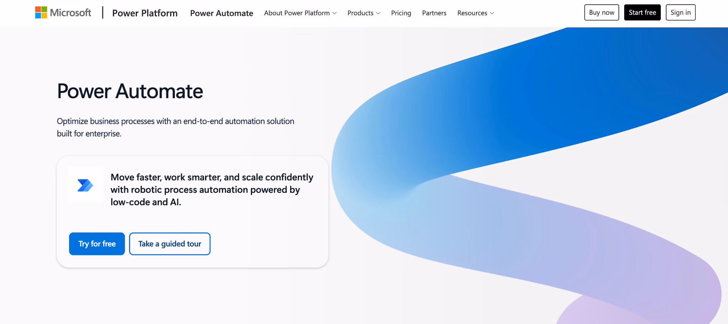Click the Buy now button
728x324 pixels.
(601, 12)
